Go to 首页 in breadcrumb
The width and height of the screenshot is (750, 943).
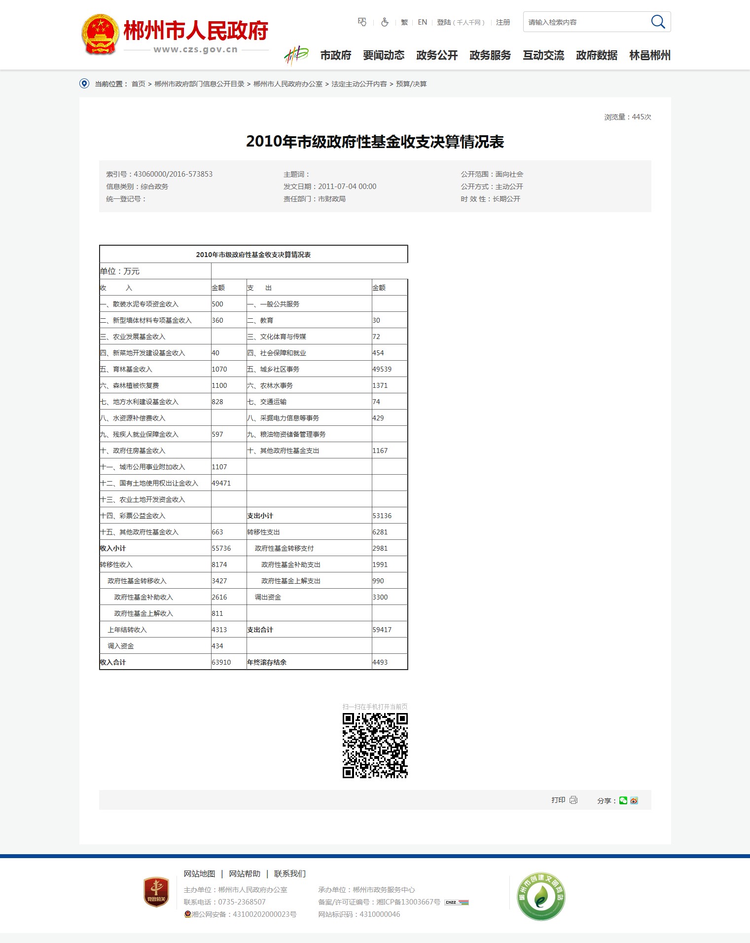138,84
